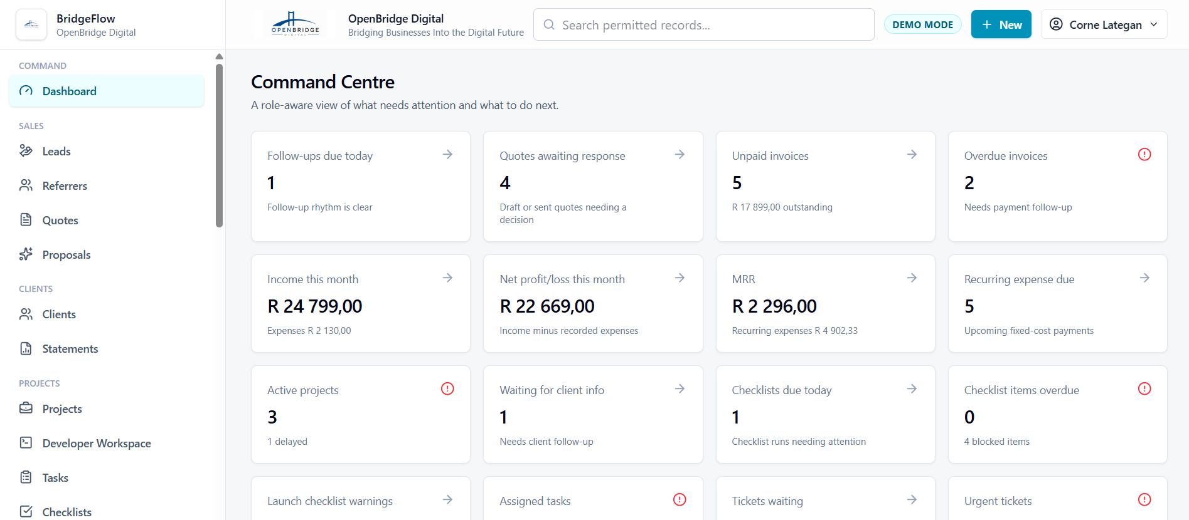Click "Needs payment follow-up" text

[1018, 207]
